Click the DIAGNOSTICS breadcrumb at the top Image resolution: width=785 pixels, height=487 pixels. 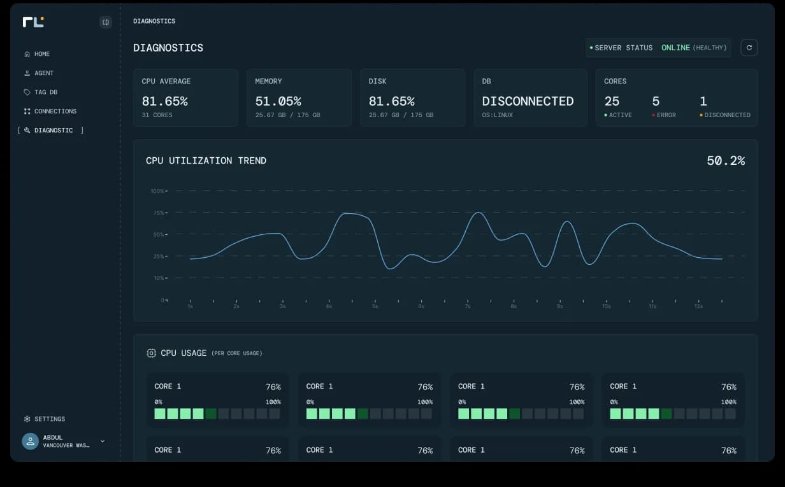[154, 21]
